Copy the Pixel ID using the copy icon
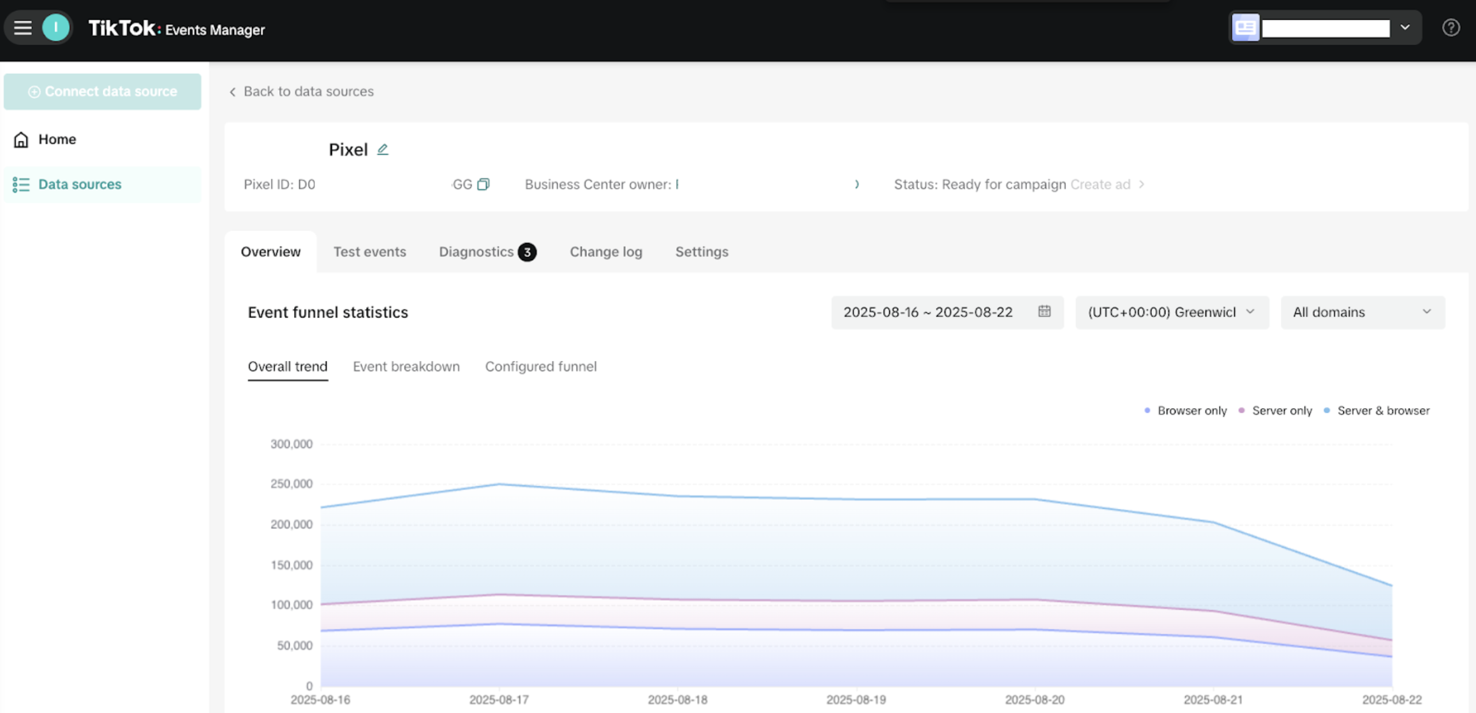This screenshot has height=713, width=1476. pyautogui.click(x=484, y=184)
